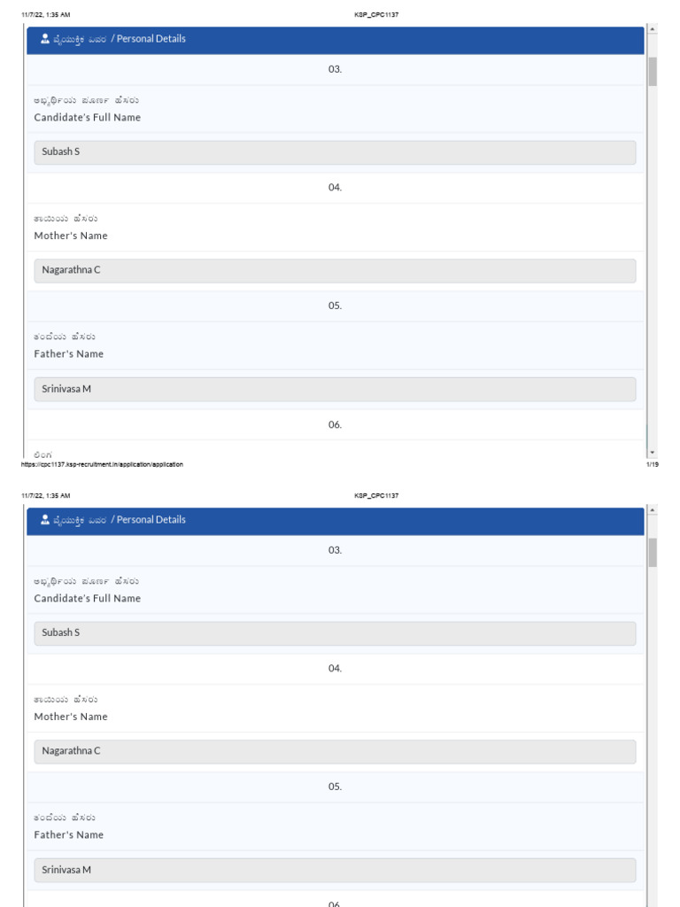Click the second page's Father's Name label
Screen dimensions: 680x907
point(69,835)
